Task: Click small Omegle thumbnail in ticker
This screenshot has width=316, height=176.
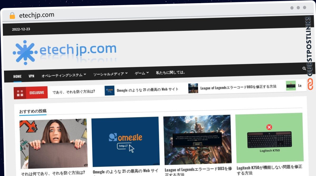Action: coord(110,91)
